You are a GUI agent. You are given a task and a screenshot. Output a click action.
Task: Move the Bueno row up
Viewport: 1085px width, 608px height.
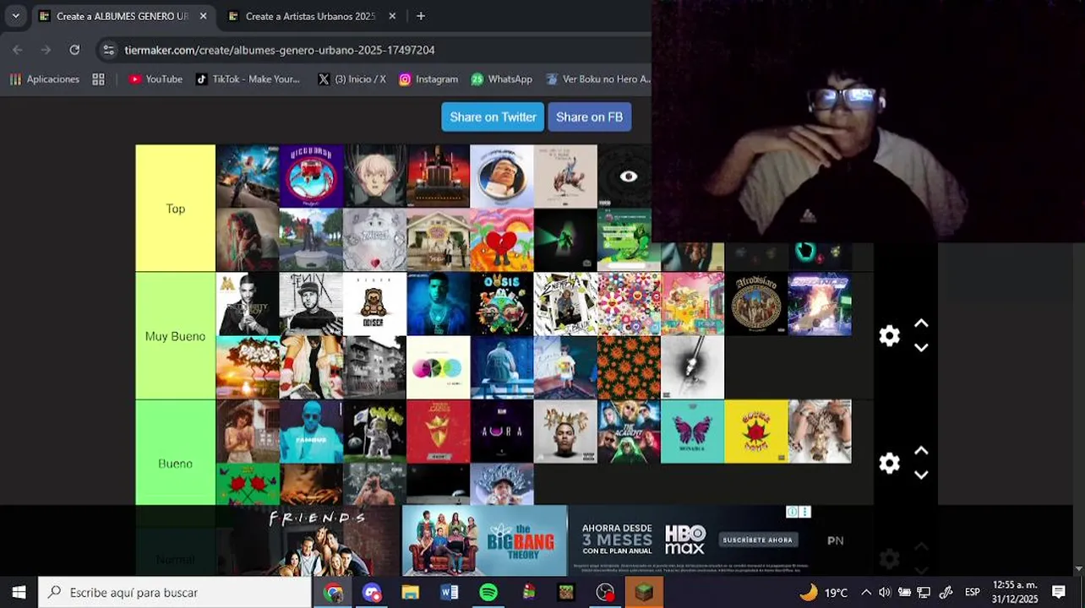tap(921, 451)
